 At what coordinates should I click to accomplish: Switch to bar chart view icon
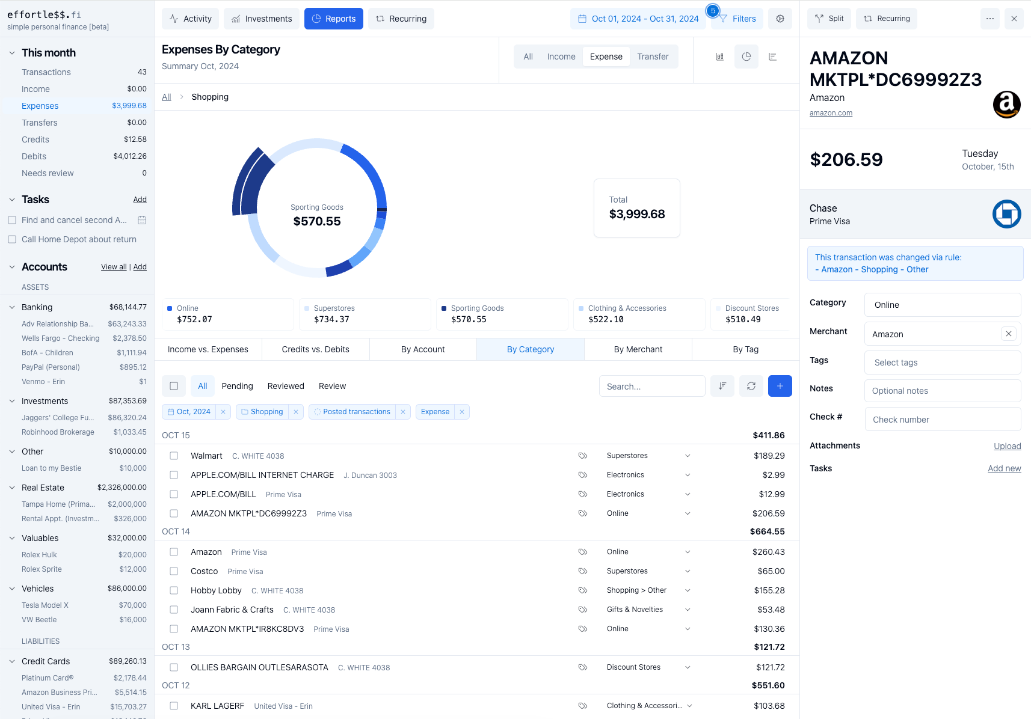tap(719, 57)
